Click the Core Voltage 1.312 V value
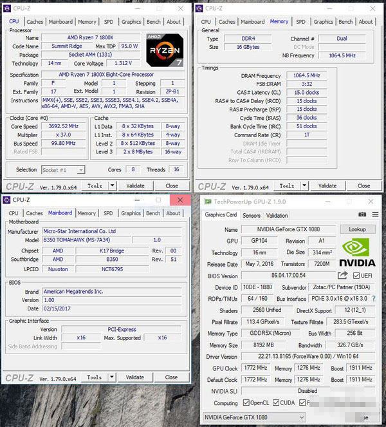The height and width of the screenshot is (427, 386). [124, 63]
